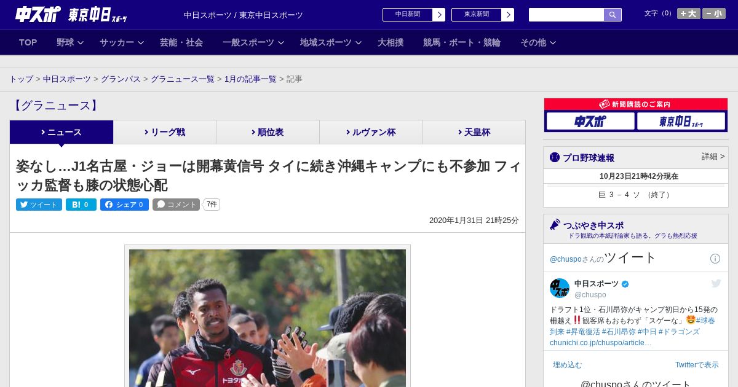Expand the 地域スポーツ menu
Image resolution: width=738 pixels, height=387 pixels.
330,42
